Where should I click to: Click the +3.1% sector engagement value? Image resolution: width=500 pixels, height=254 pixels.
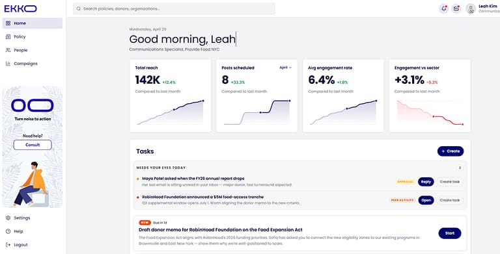[x=410, y=80]
